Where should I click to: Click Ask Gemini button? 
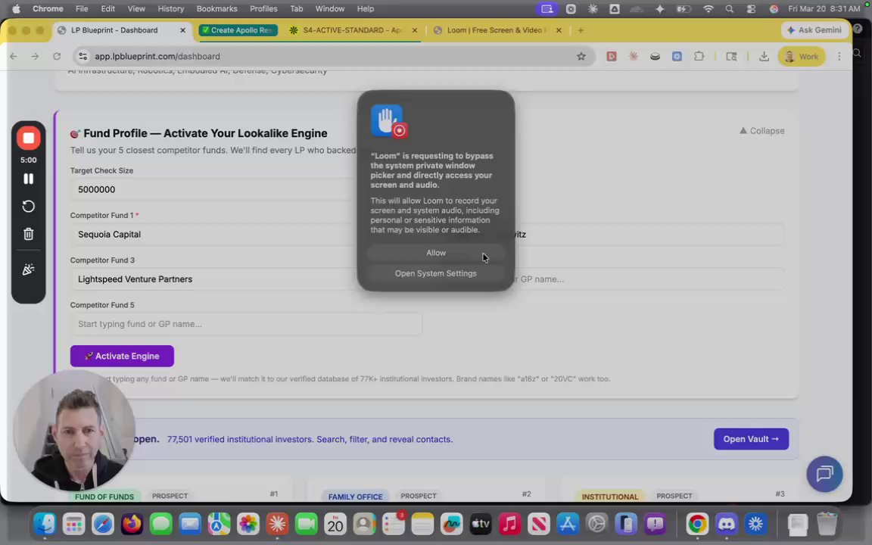[814, 30]
